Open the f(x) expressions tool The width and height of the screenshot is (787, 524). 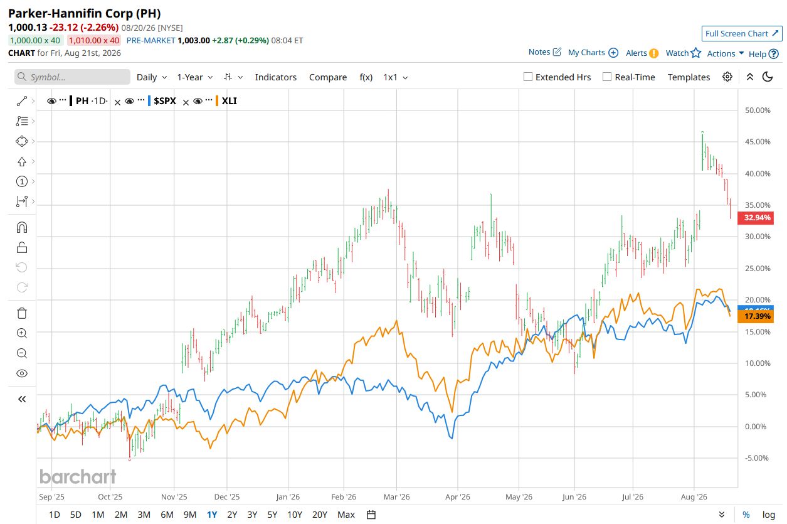(x=366, y=77)
